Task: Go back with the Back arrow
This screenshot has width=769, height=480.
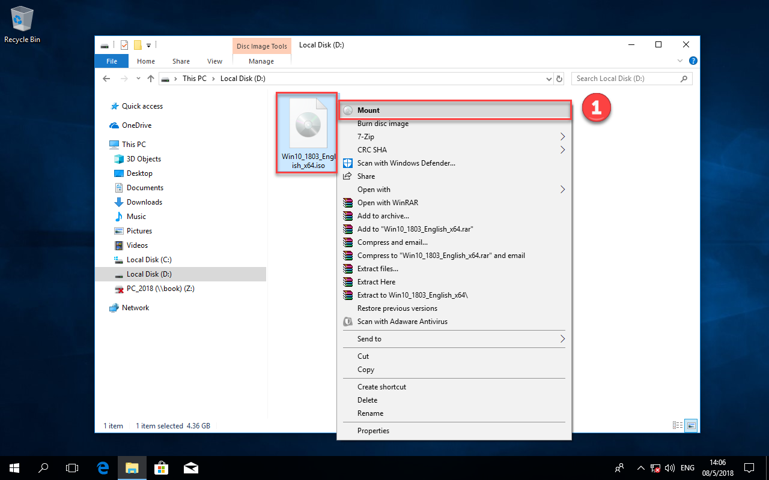Action: [x=107, y=79]
